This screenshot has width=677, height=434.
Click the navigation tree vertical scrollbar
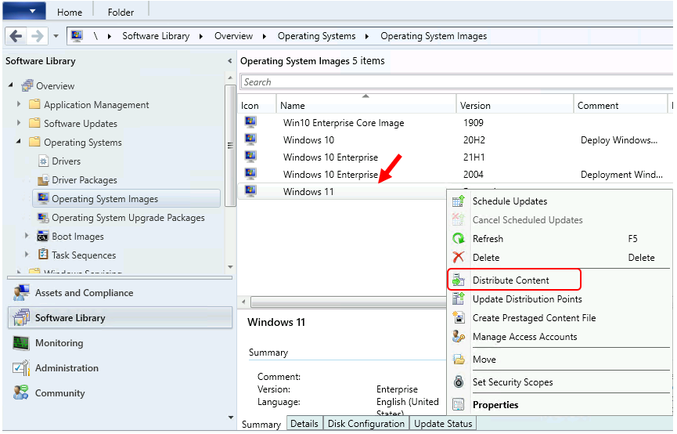click(230, 146)
